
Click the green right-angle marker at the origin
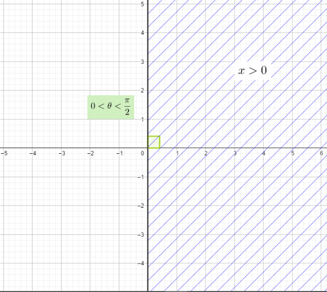[154, 142]
